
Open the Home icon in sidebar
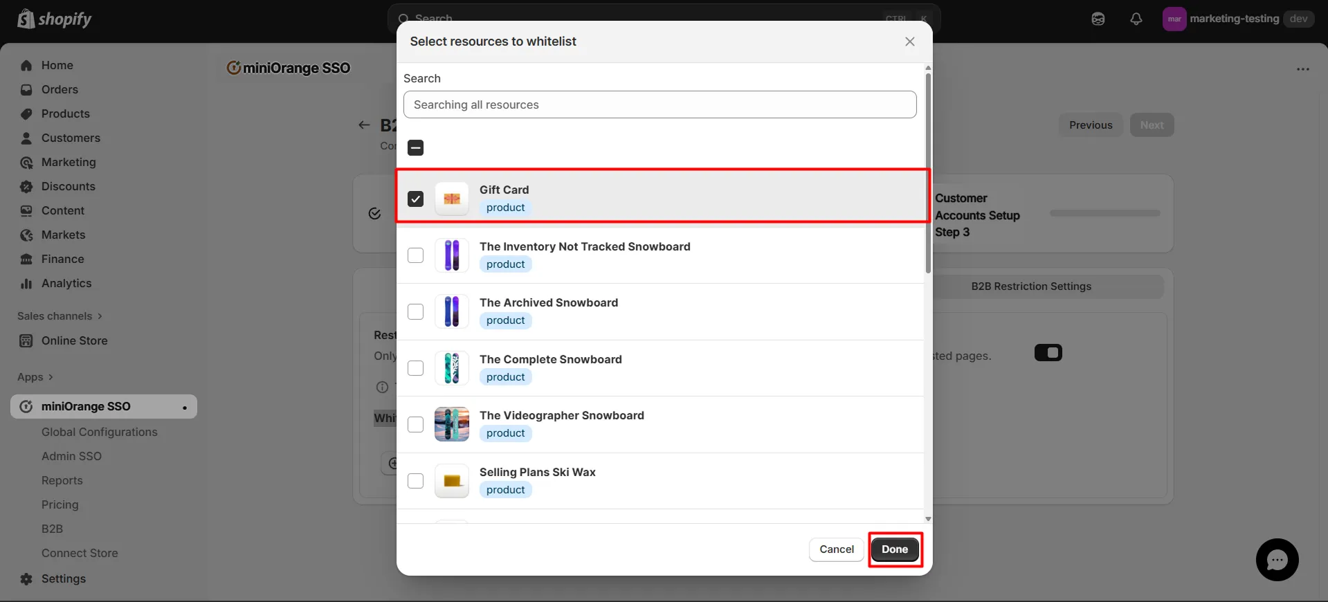[x=26, y=65]
